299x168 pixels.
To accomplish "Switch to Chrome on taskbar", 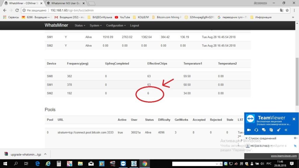I will pos(145,164).
